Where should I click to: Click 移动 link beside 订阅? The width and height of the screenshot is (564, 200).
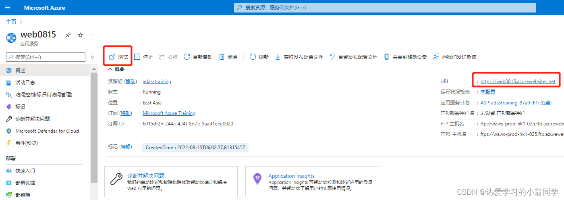point(126,113)
